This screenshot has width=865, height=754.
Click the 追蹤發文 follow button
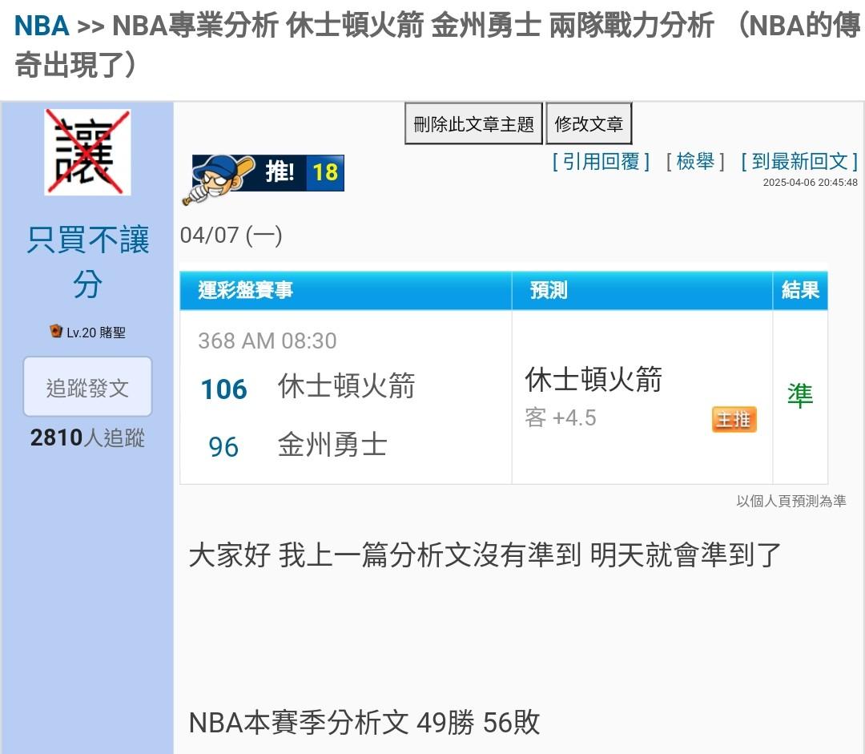click(87, 386)
